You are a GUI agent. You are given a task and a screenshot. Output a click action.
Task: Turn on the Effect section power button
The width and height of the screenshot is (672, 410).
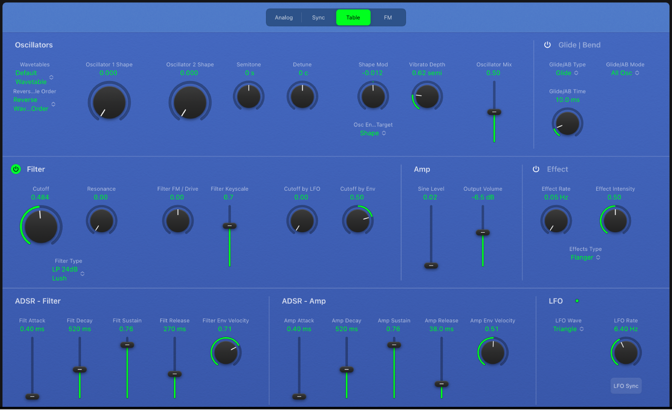pos(536,169)
